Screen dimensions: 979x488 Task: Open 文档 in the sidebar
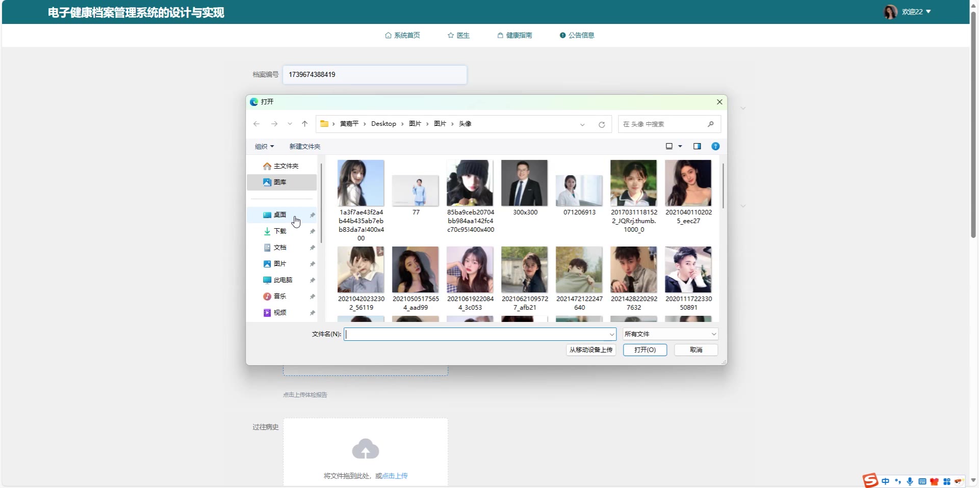(281, 248)
